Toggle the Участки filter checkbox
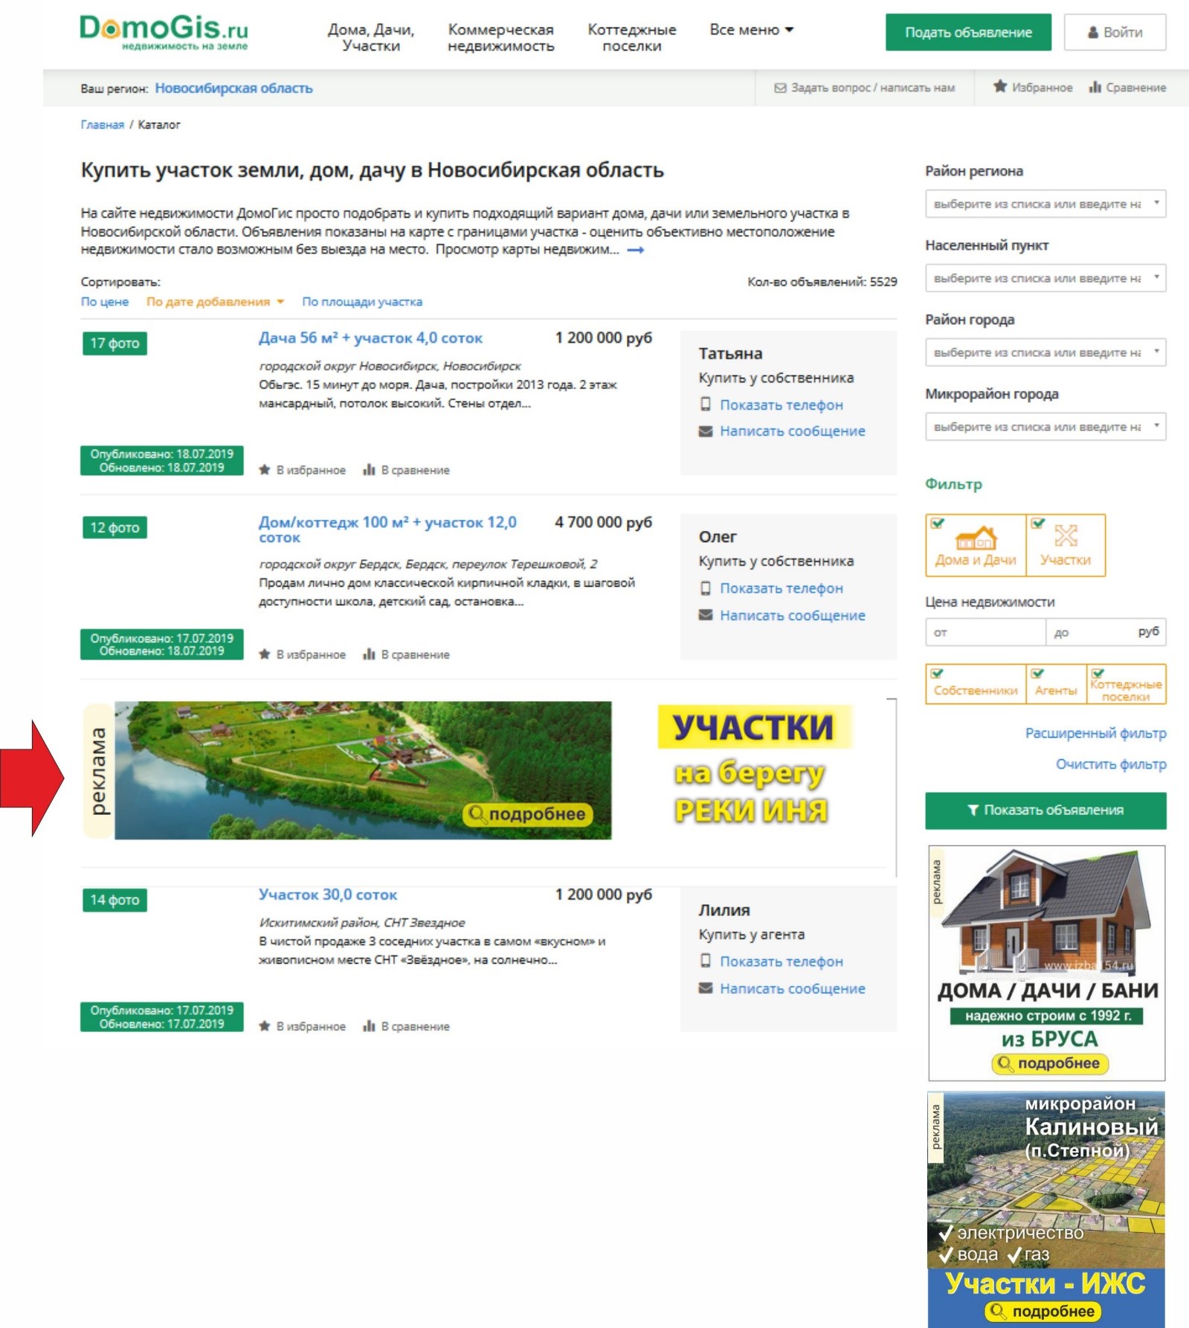 pyautogui.click(x=1038, y=523)
